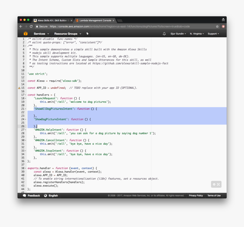
Task: Click the browser forward arrow
Action: click(x=26, y=26)
